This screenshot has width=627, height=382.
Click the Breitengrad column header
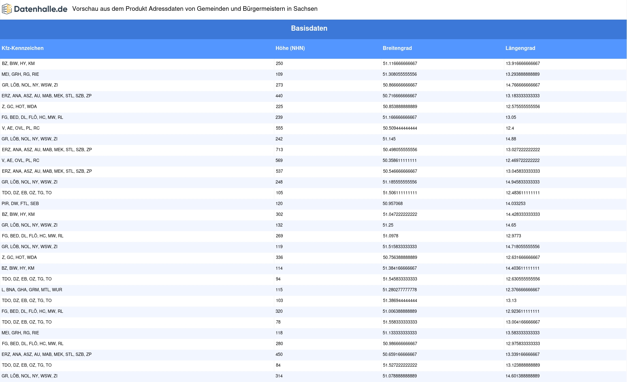tap(397, 48)
